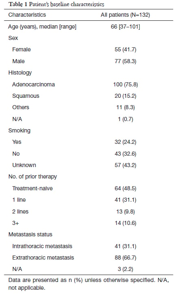
Task: Select the 2 lines value 13 (9.8)
Action: 125,211
